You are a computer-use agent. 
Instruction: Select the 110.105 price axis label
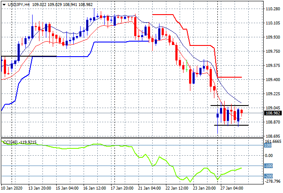tap(273, 23)
